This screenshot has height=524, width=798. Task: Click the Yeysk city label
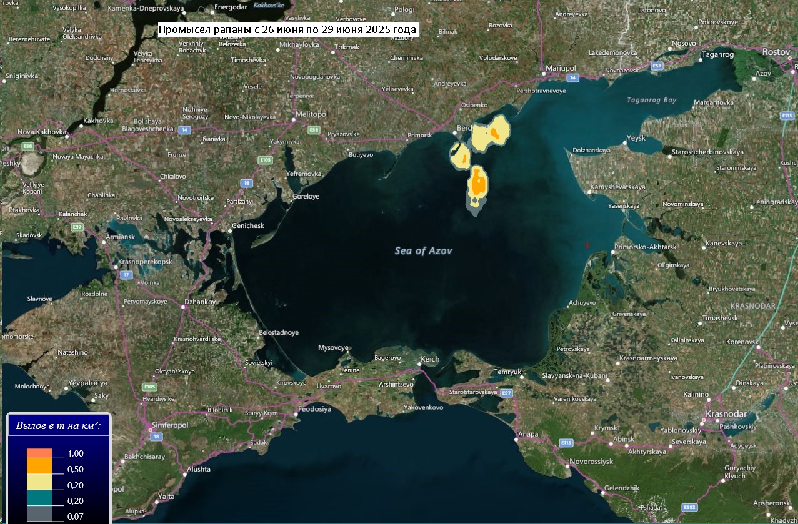point(636,138)
